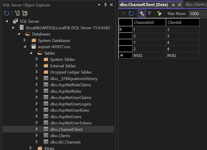
Task: Click the ClientId column header
Action: coord(183,22)
